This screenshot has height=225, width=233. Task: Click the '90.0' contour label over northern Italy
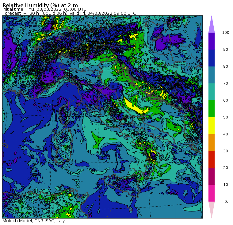115,87
